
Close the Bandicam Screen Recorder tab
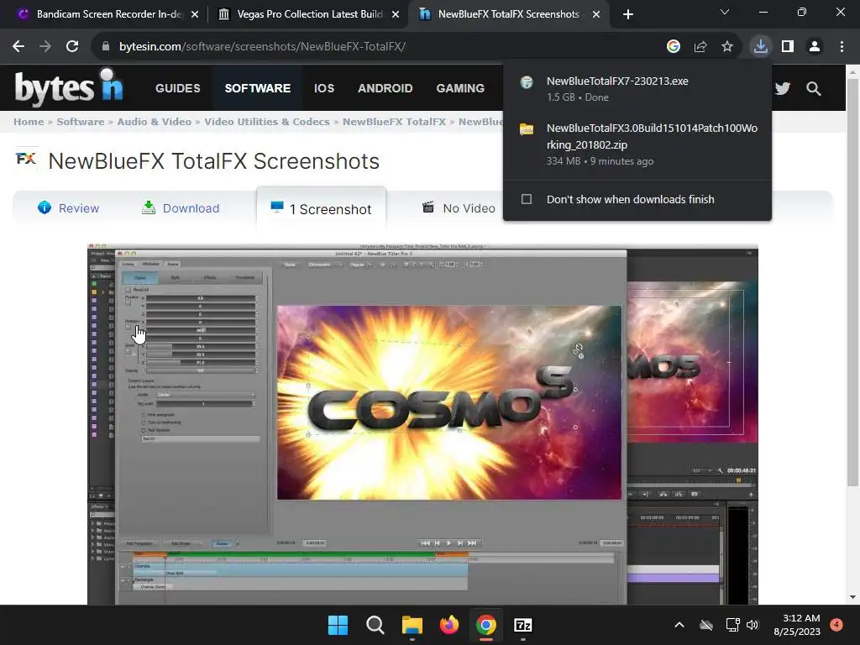195,15
